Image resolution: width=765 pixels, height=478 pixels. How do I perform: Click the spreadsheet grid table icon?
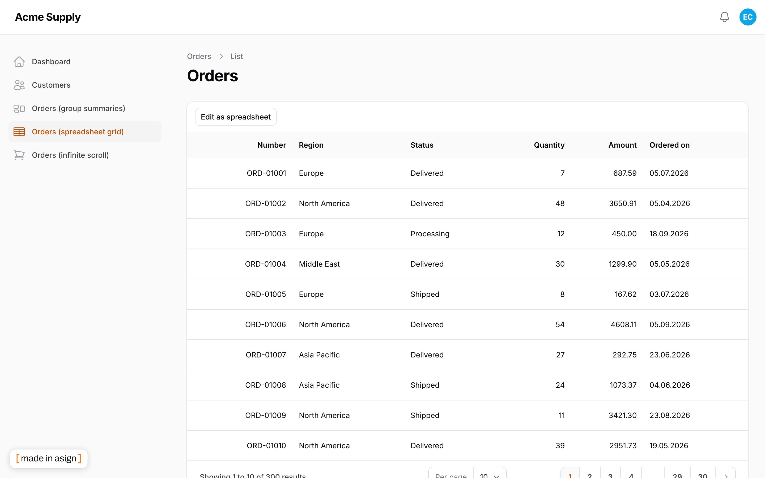19,132
